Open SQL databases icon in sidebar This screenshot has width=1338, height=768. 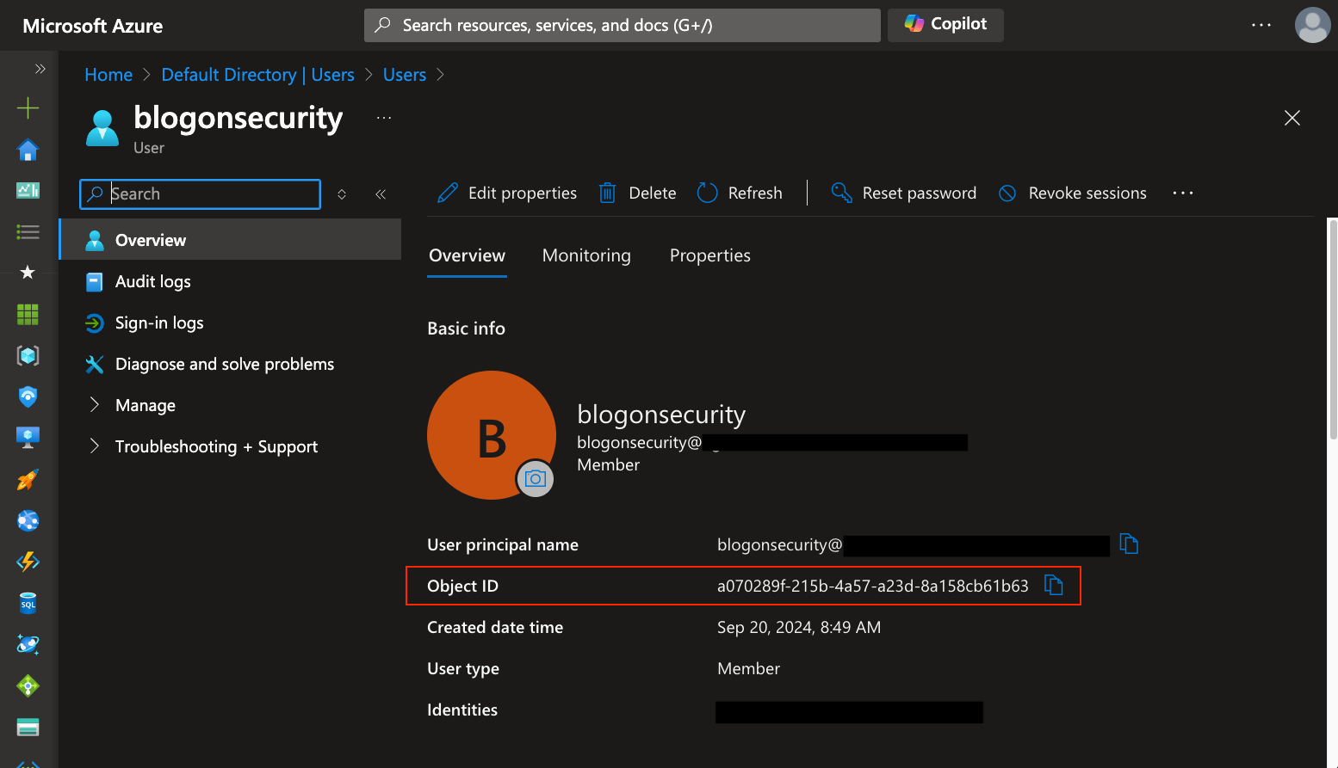(28, 603)
